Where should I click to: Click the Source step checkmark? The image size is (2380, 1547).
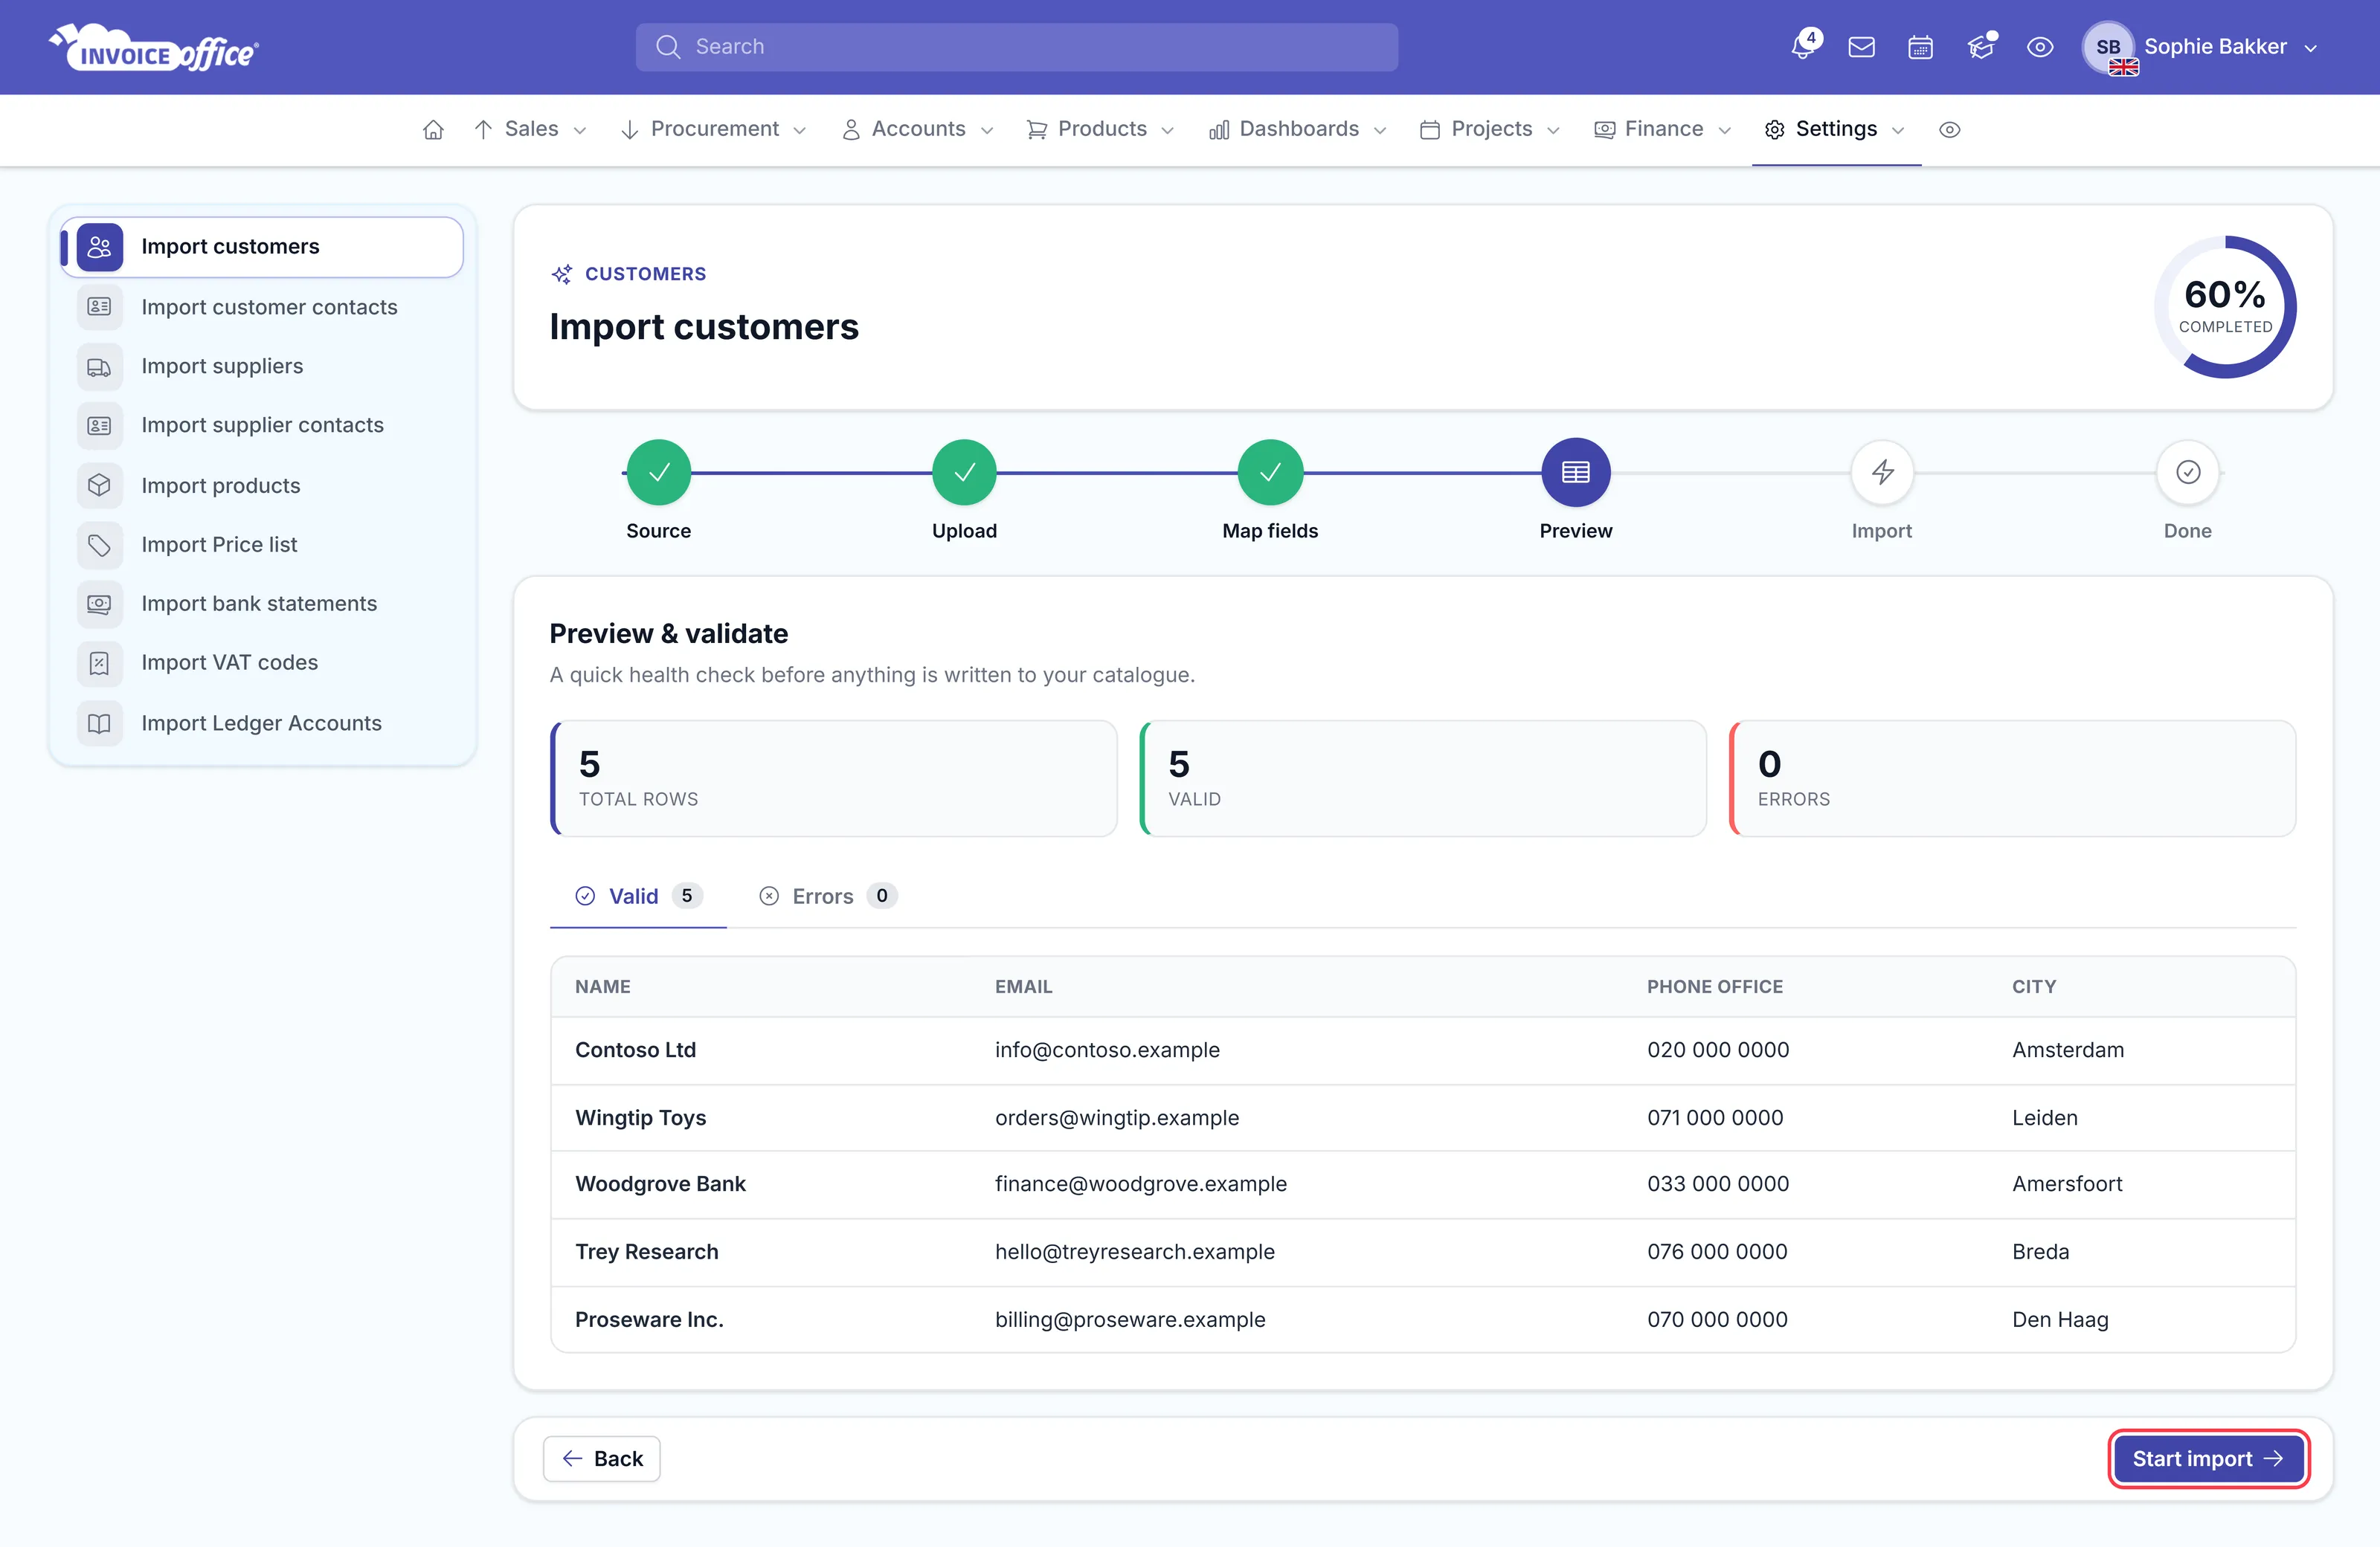[659, 472]
